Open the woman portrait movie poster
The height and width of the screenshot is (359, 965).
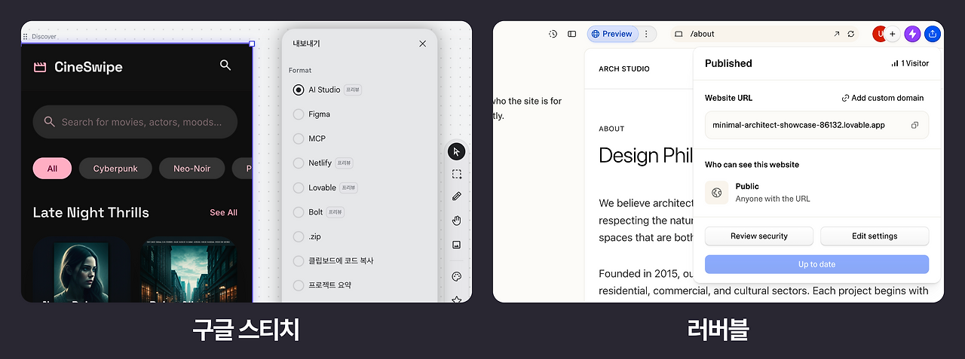pos(81,271)
